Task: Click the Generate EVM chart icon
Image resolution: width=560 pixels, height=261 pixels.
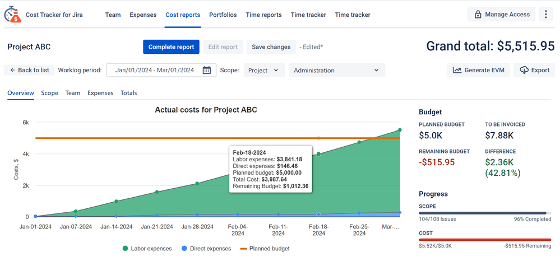Action: pyautogui.click(x=457, y=70)
